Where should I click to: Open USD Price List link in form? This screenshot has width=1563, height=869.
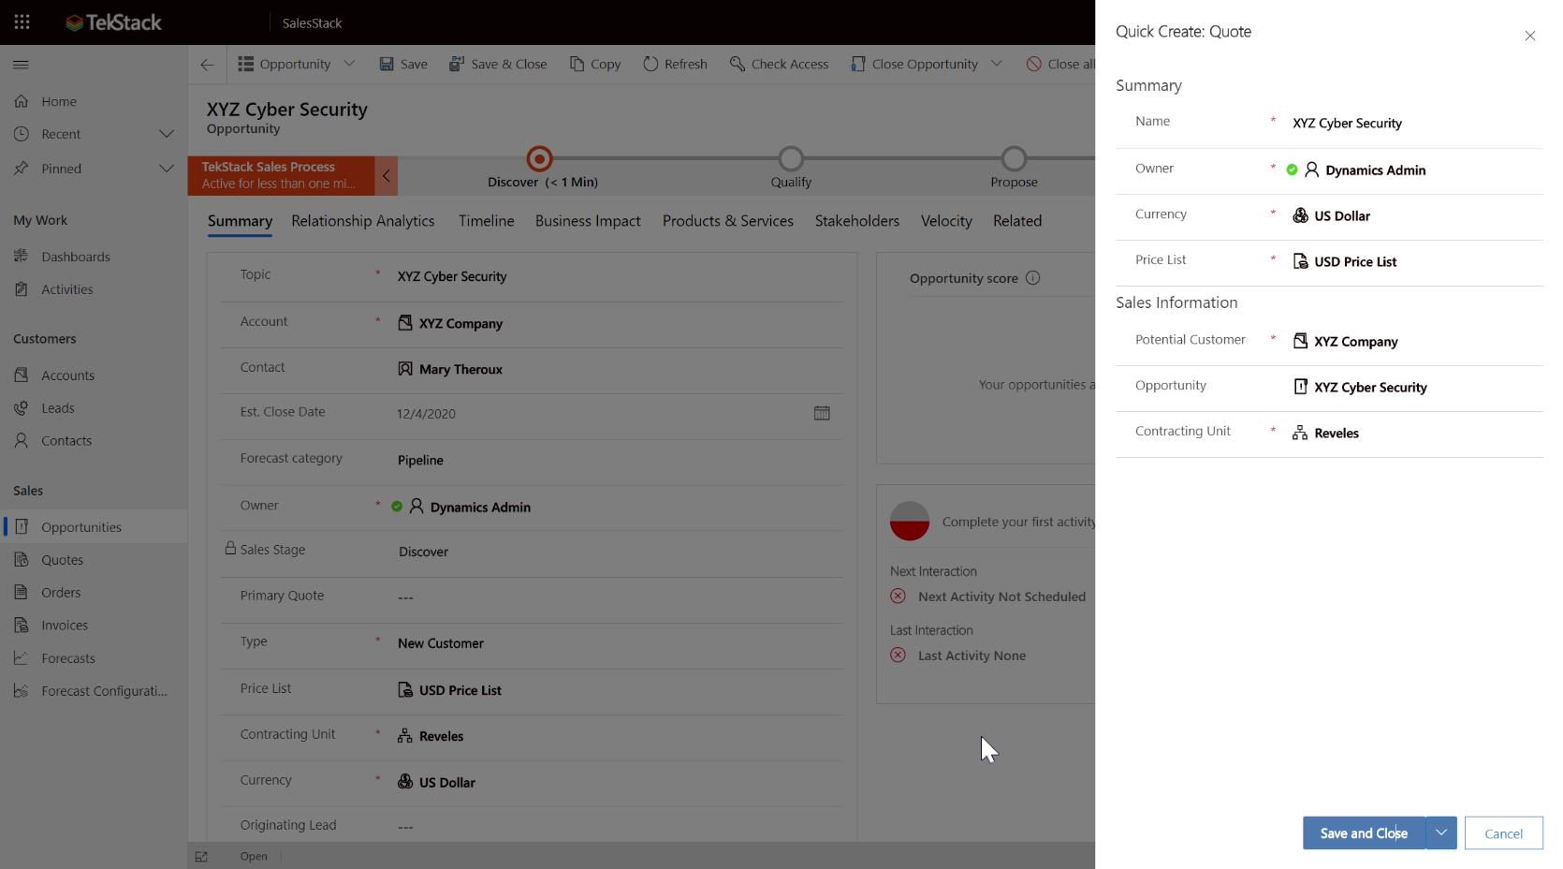(460, 691)
